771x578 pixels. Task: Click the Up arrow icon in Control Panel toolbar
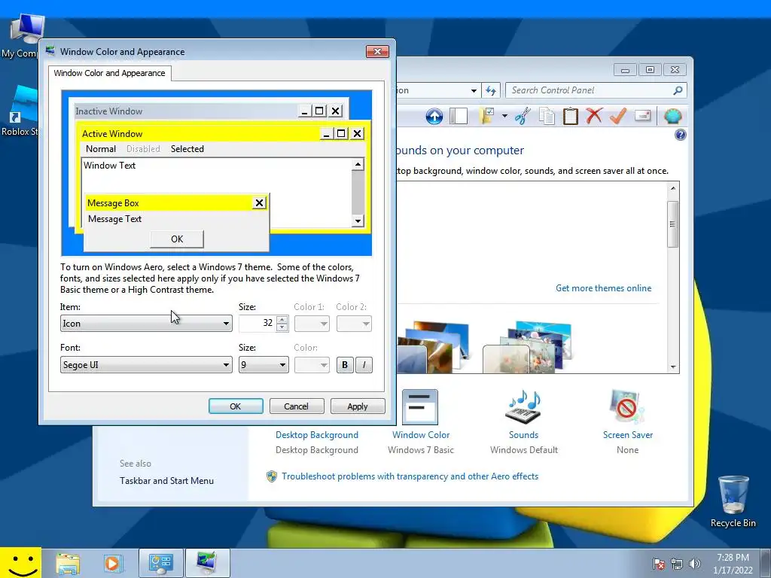pyautogui.click(x=434, y=117)
